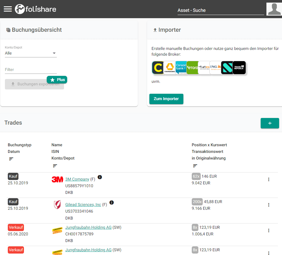Screen dimensions: 282x255
Task: Click transaction value 9.166 EUR
Action: (x=201, y=208)
